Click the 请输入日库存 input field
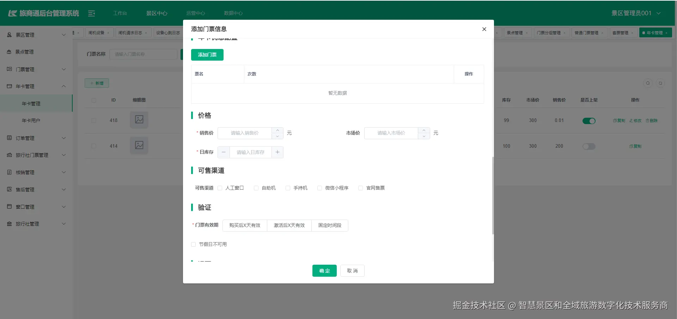 250,152
